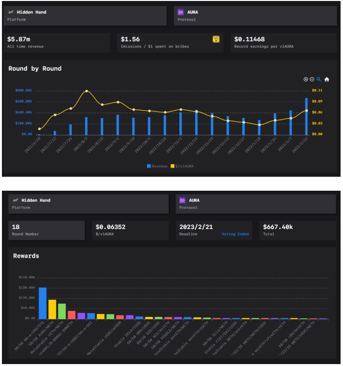Click the 50/50 Silo/WETH axis label
The image size is (343, 366).
(215, 334)
